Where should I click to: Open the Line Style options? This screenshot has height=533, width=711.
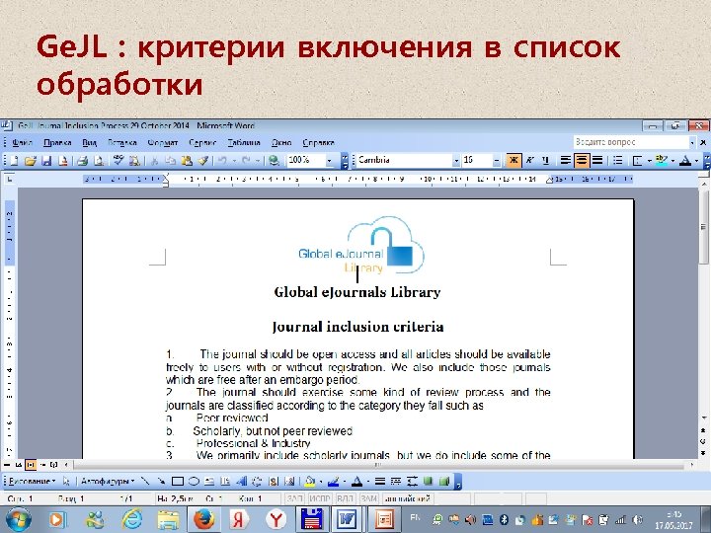tap(380, 482)
